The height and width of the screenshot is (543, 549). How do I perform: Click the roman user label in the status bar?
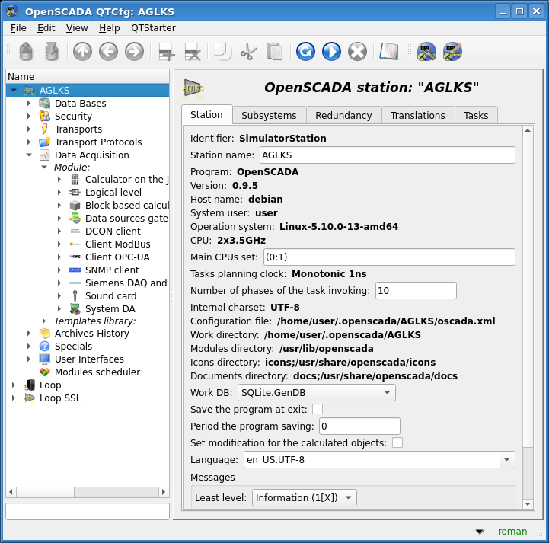[512, 532]
